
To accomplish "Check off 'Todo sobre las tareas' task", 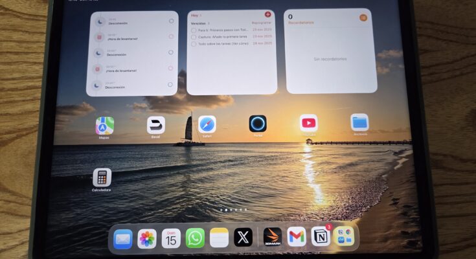I will coord(194,44).
